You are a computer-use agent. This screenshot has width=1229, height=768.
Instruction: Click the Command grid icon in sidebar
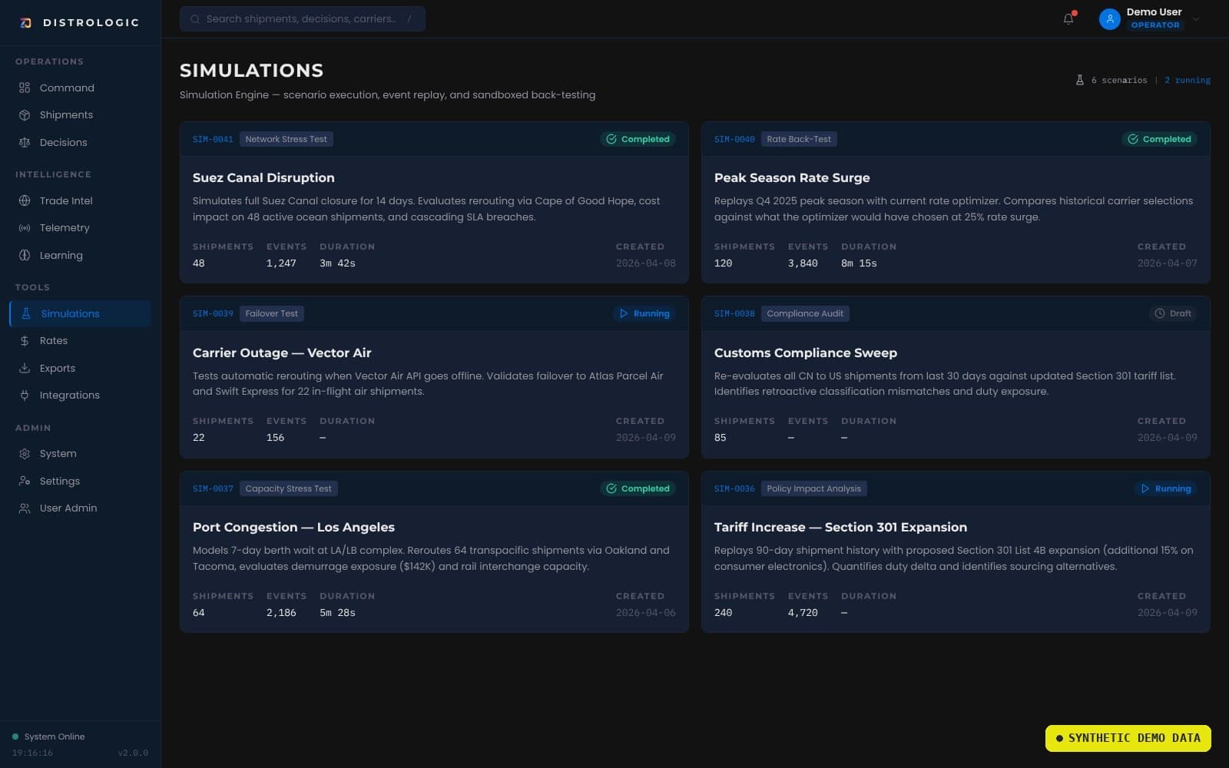(x=25, y=88)
